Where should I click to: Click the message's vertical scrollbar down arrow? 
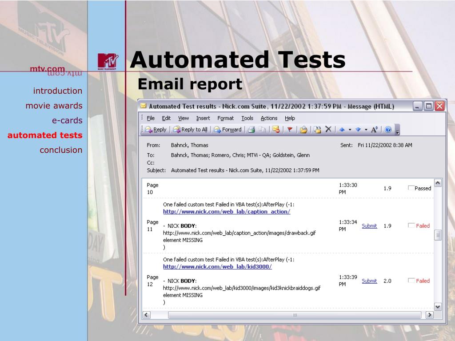click(438, 306)
